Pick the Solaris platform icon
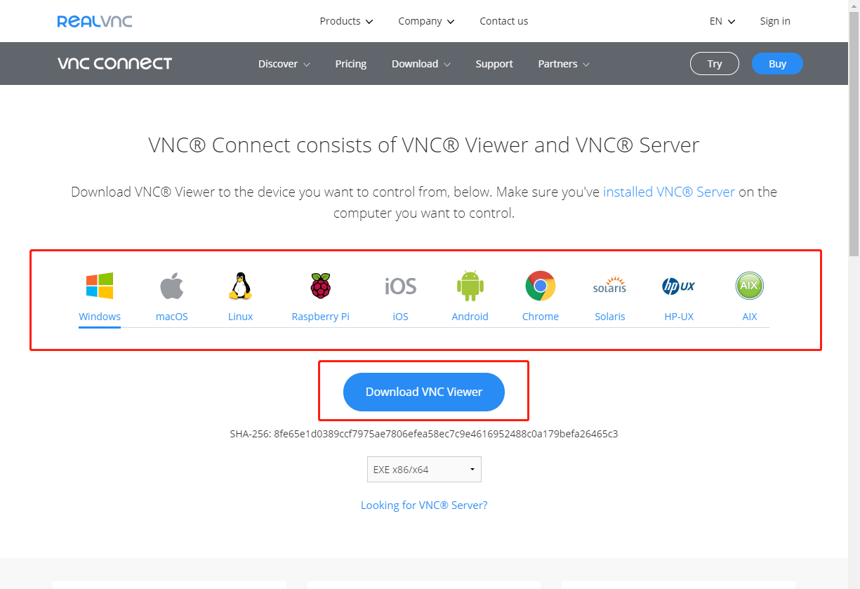This screenshot has height=589, width=860. 609,285
